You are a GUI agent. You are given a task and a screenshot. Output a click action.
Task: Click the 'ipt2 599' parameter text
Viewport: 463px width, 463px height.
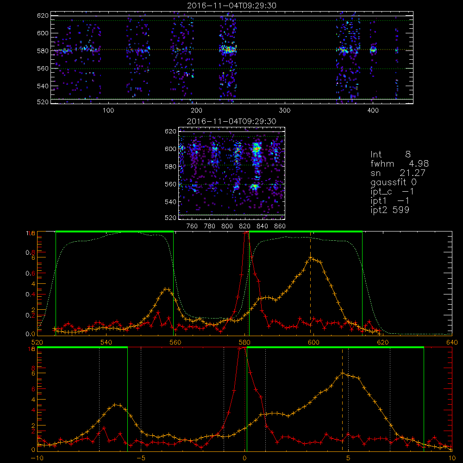pyautogui.click(x=390, y=210)
